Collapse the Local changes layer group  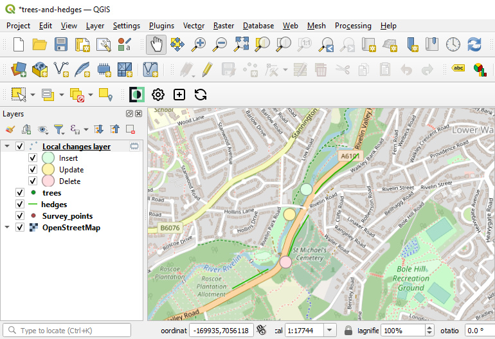[x=7, y=146]
